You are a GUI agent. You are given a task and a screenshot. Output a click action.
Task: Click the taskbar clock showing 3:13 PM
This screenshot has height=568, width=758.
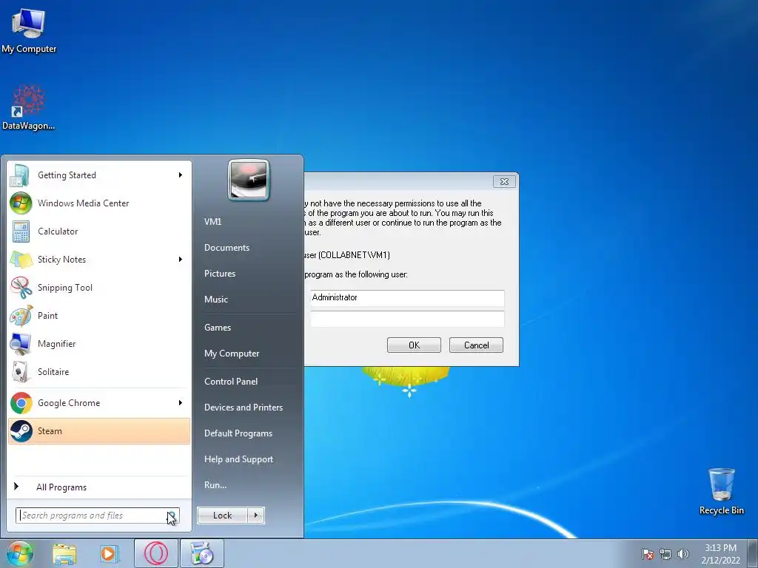[720, 554]
